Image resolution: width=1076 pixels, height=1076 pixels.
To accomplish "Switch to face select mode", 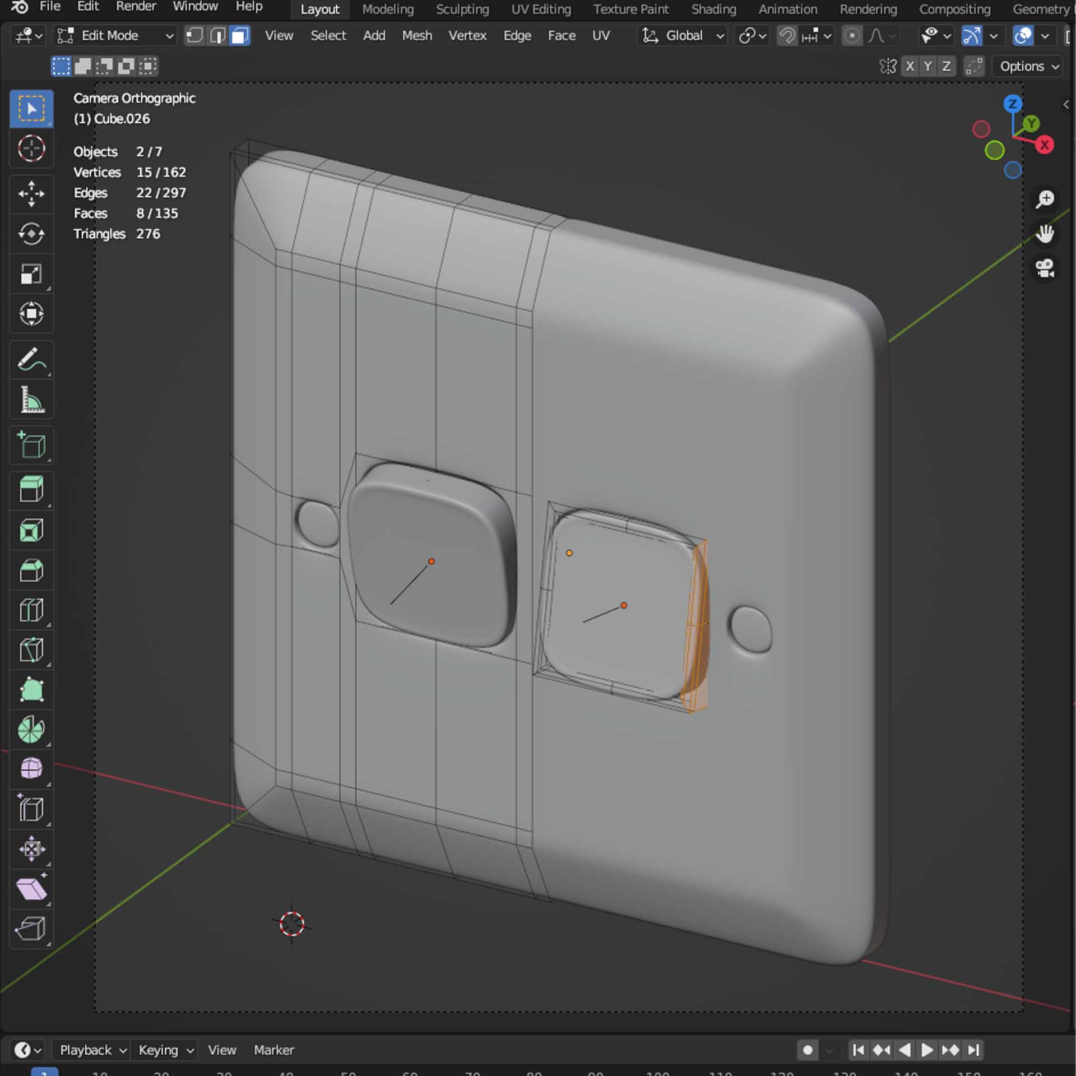I will [x=240, y=36].
